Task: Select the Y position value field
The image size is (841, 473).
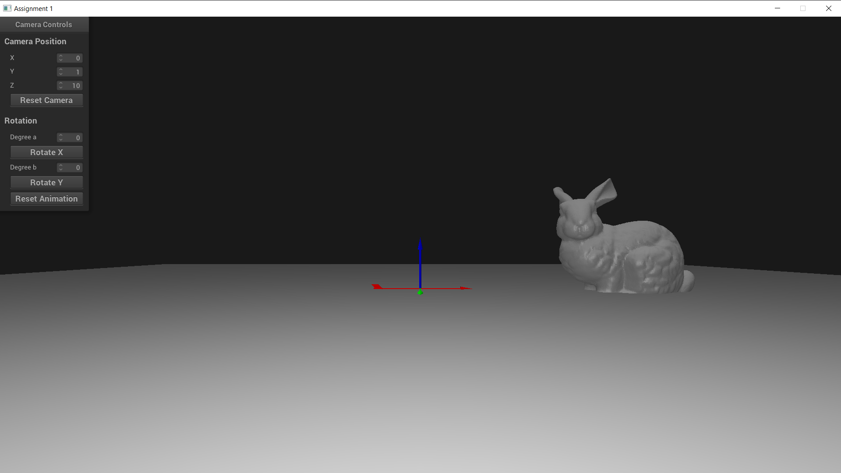Action: (74, 72)
